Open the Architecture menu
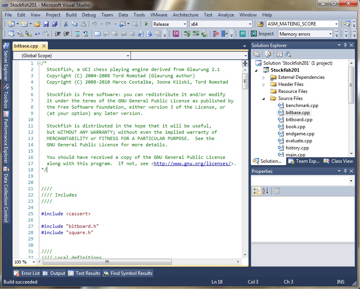 pyautogui.click(x=186, y=15)
